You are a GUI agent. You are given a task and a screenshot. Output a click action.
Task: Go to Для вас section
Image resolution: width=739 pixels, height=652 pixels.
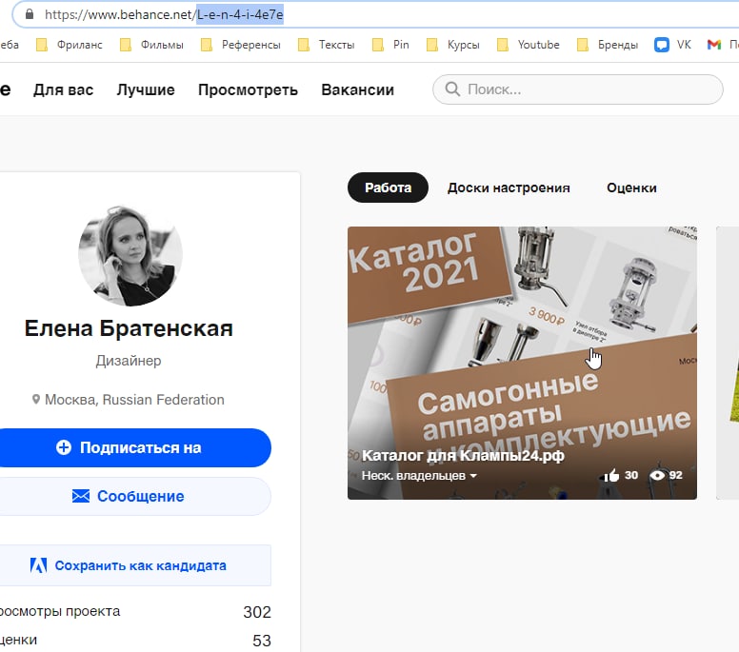click(63, 89)
